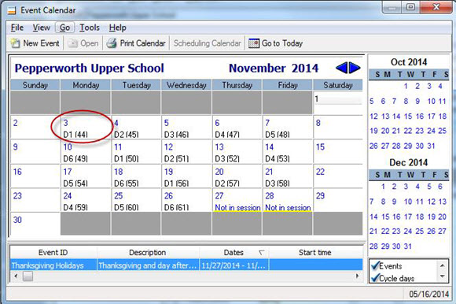This screenshot has height=304, width=456.
Task: Open the File menu
Action: click(x=17, y=28)
